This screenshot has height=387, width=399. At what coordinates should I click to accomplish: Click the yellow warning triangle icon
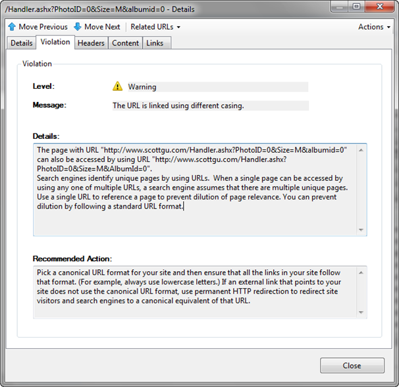coord(118,86)
